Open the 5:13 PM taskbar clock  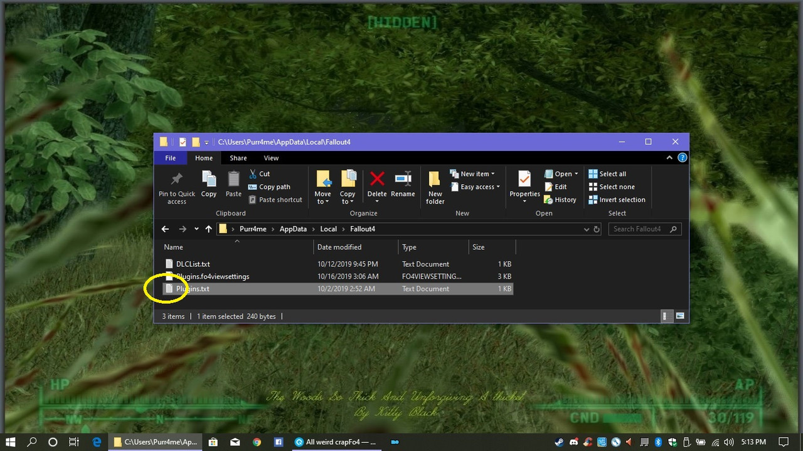[x=753, y=442]
